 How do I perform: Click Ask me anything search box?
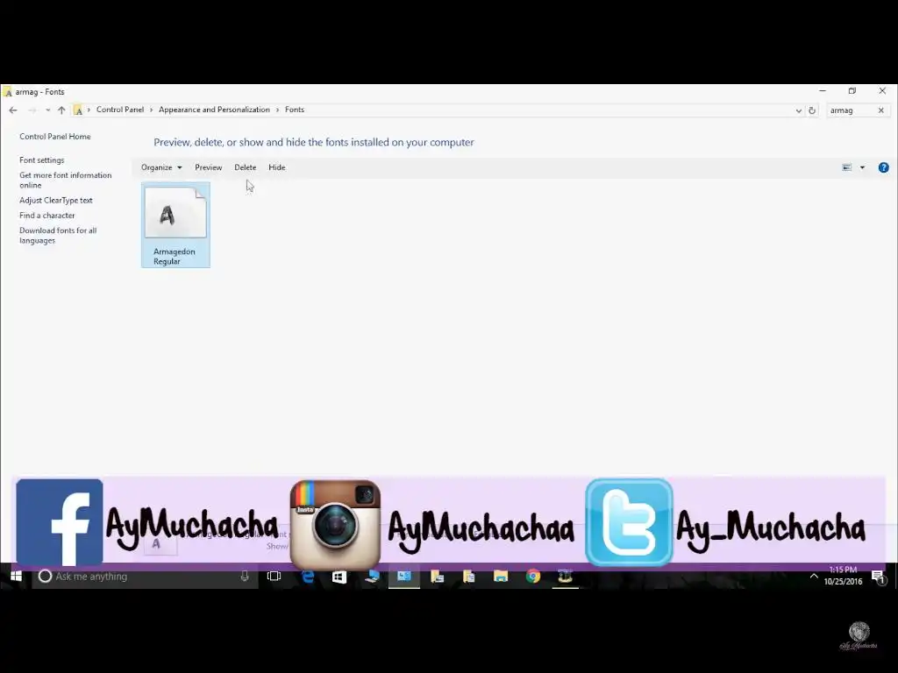click(x=145, y=577)
